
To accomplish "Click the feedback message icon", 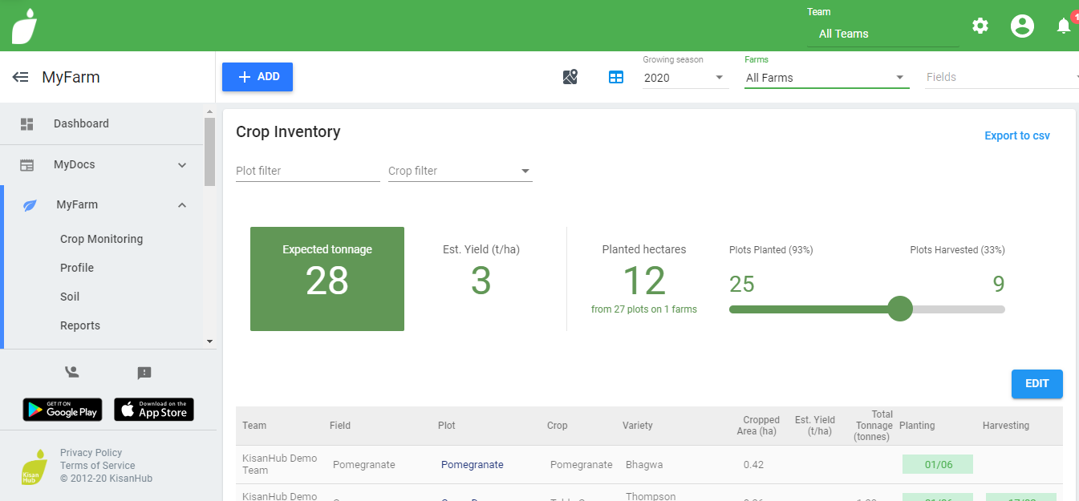I will coord(144,373).
